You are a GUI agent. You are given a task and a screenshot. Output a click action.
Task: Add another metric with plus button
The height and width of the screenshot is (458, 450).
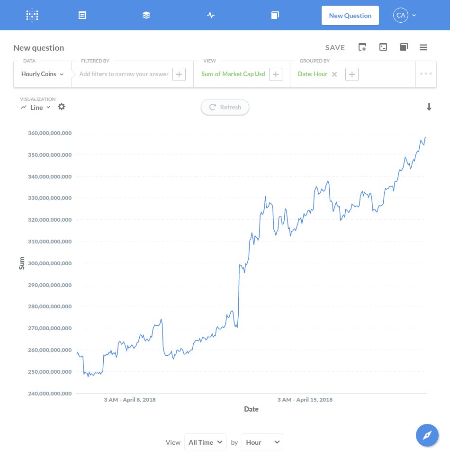276,74
